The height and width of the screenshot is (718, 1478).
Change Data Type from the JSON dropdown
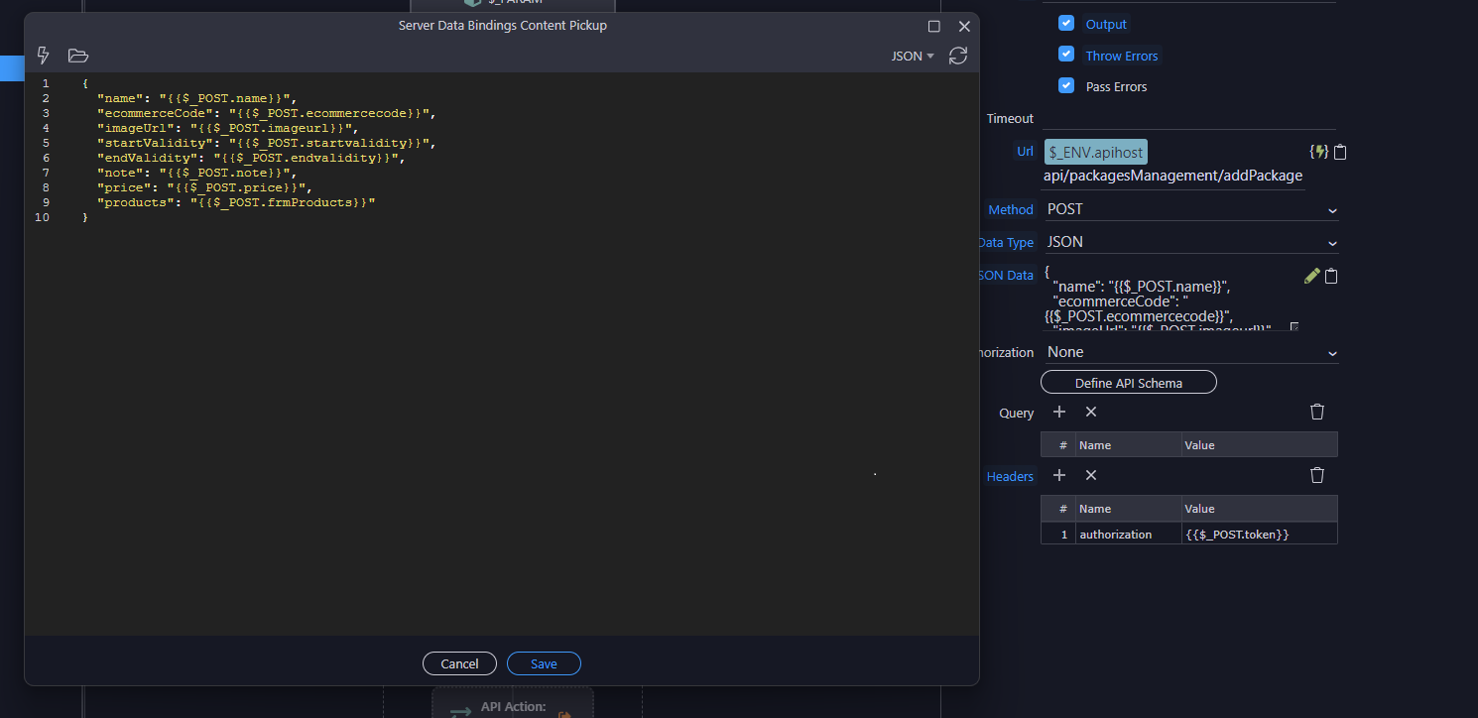[x=1190, y=241]
